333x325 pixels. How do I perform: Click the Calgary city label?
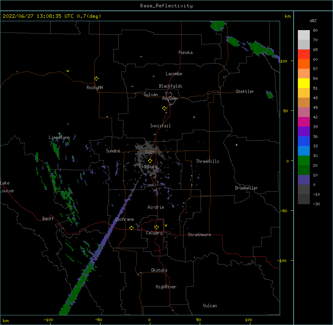pos(155,233)
